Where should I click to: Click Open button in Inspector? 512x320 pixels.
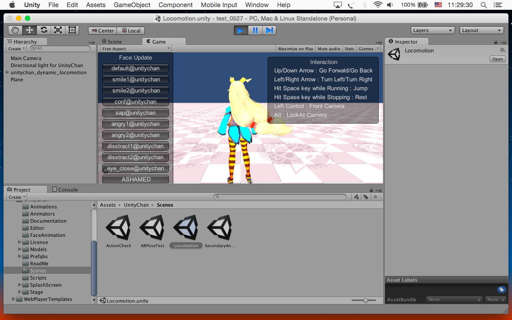(x=498, y=59)
